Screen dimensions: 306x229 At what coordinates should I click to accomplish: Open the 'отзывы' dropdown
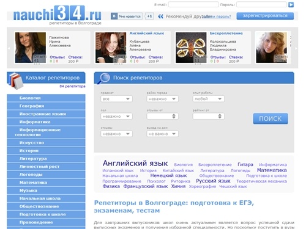[x=116, y=134]
